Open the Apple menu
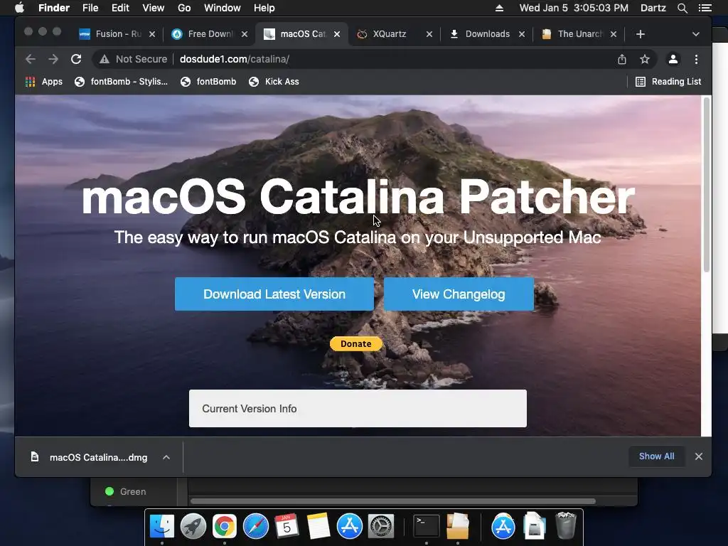 19,8
